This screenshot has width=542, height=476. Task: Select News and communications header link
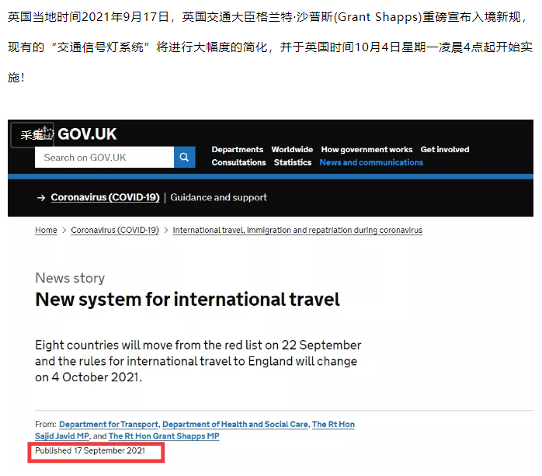(x=371, y=162)
